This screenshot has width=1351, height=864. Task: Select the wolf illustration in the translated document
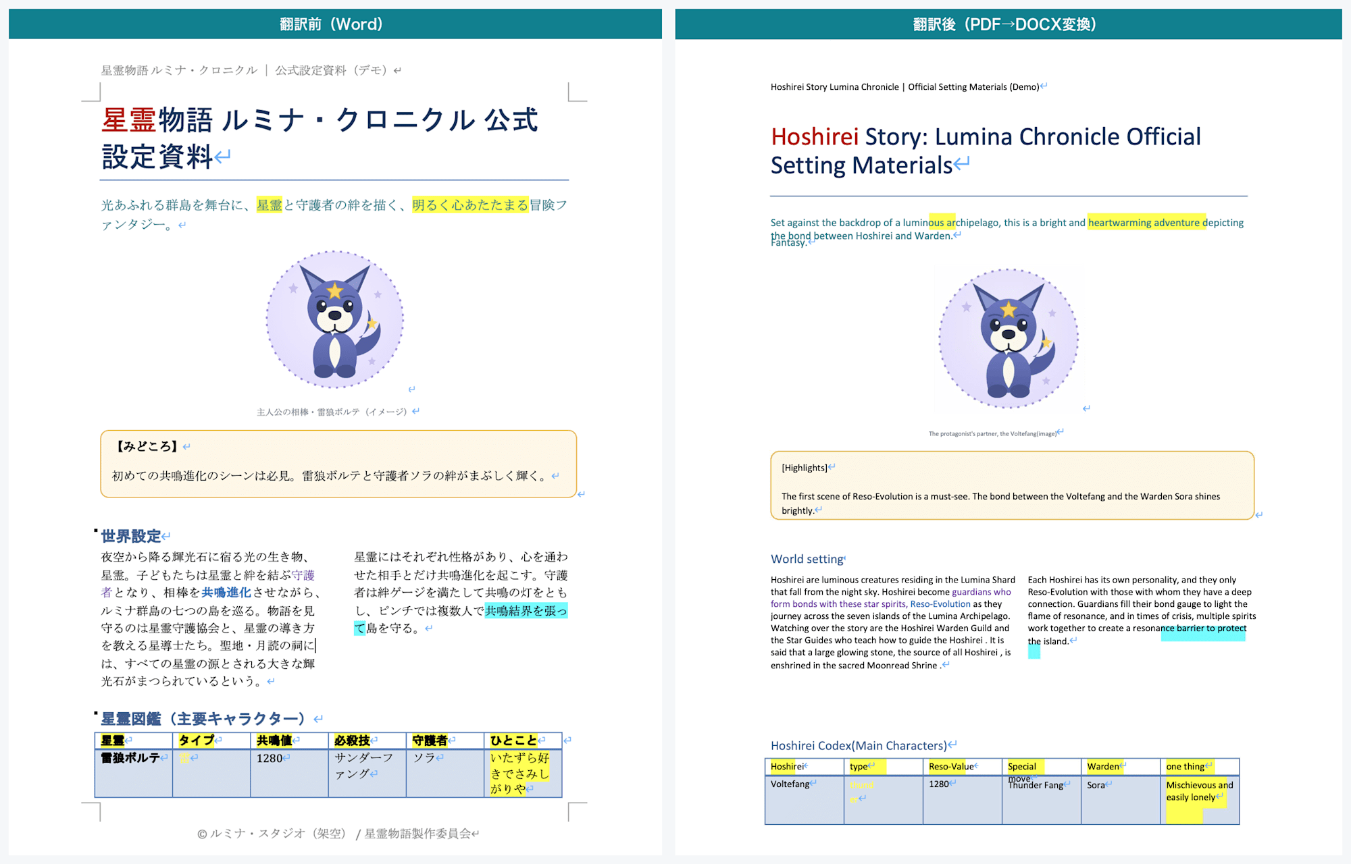click(x=1009, y=338)
